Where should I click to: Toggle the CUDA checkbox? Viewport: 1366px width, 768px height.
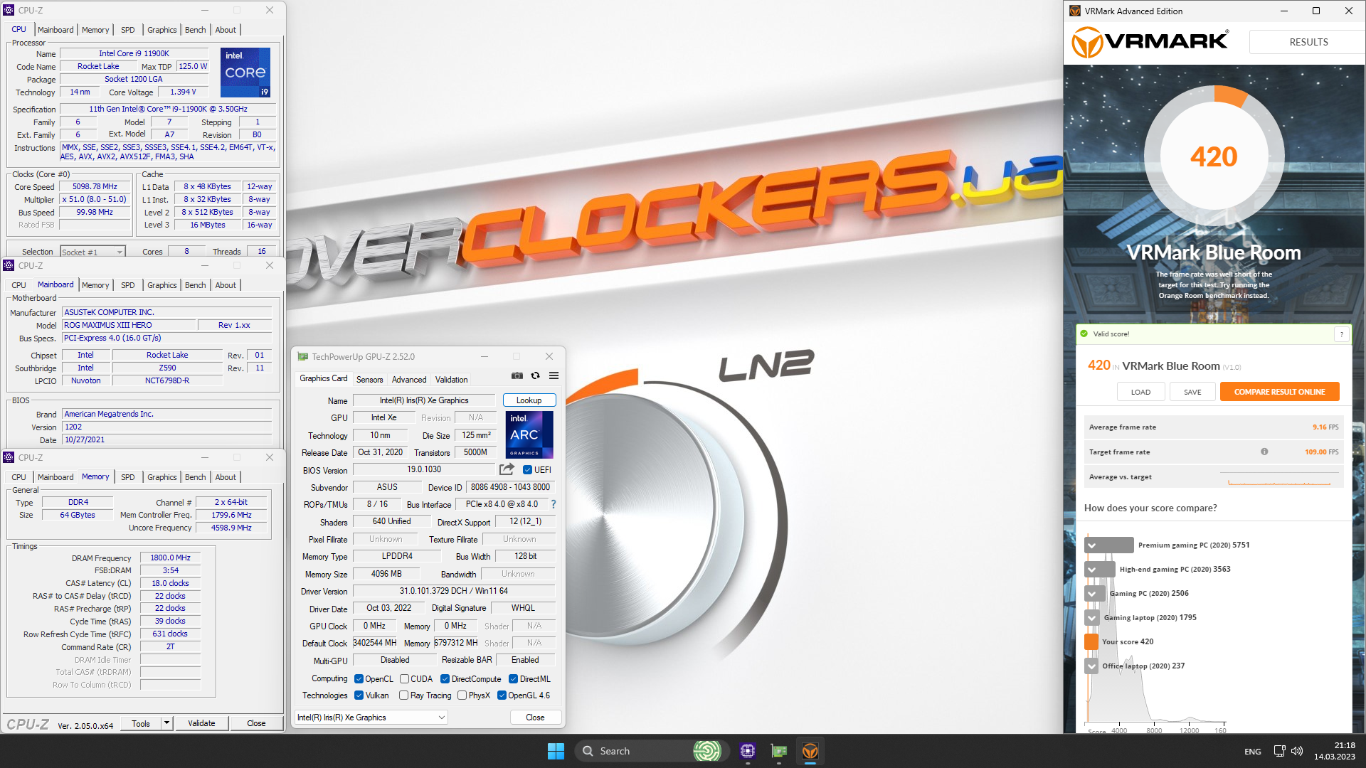404,679
